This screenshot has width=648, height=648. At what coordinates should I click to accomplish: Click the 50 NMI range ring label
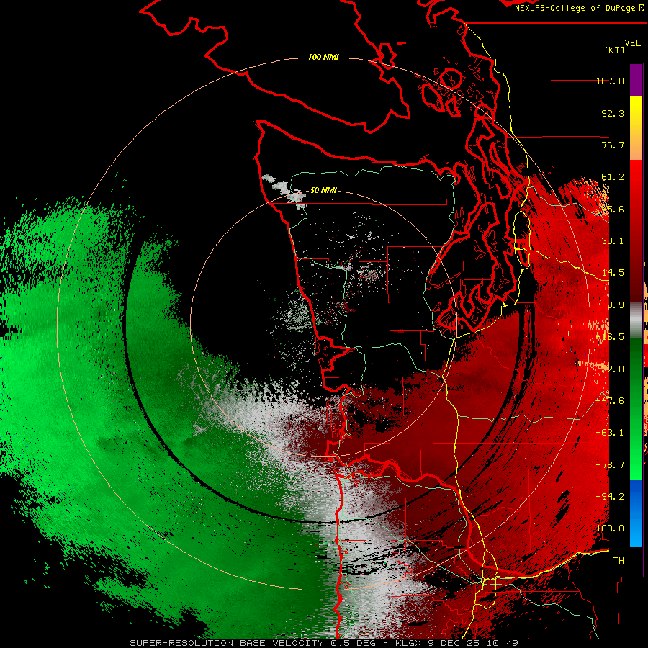323,190
